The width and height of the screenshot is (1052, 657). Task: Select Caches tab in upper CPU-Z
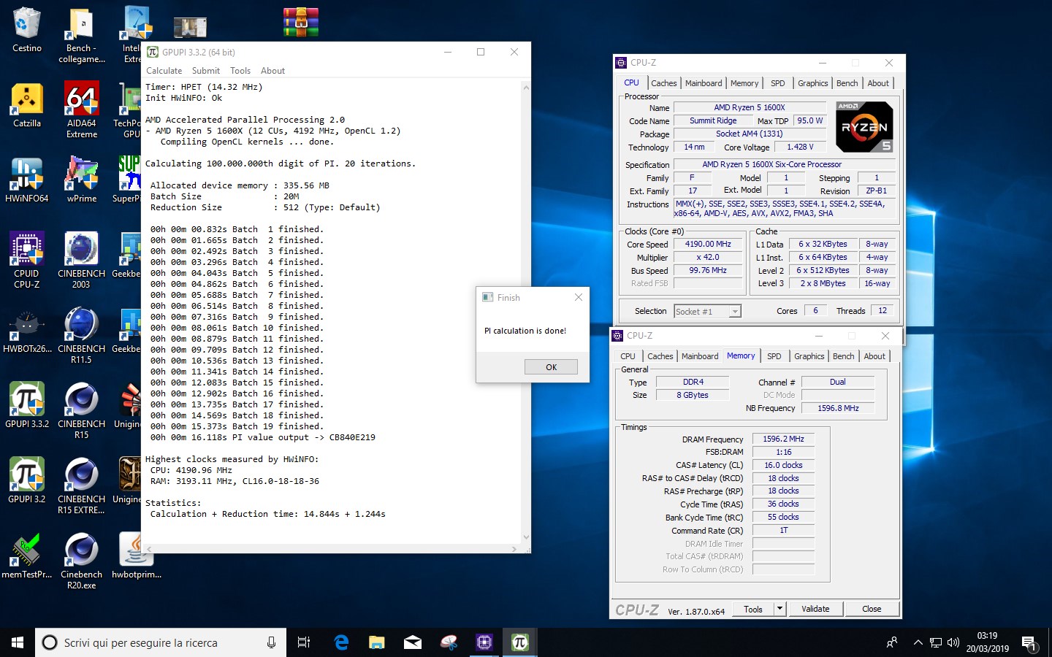[664, 83]
